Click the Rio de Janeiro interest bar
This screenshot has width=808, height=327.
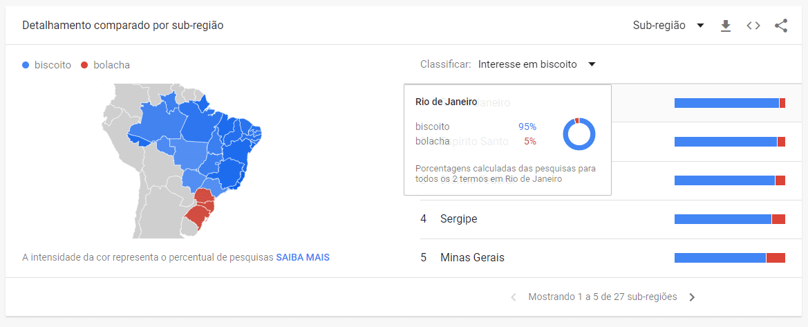[729, 103]
